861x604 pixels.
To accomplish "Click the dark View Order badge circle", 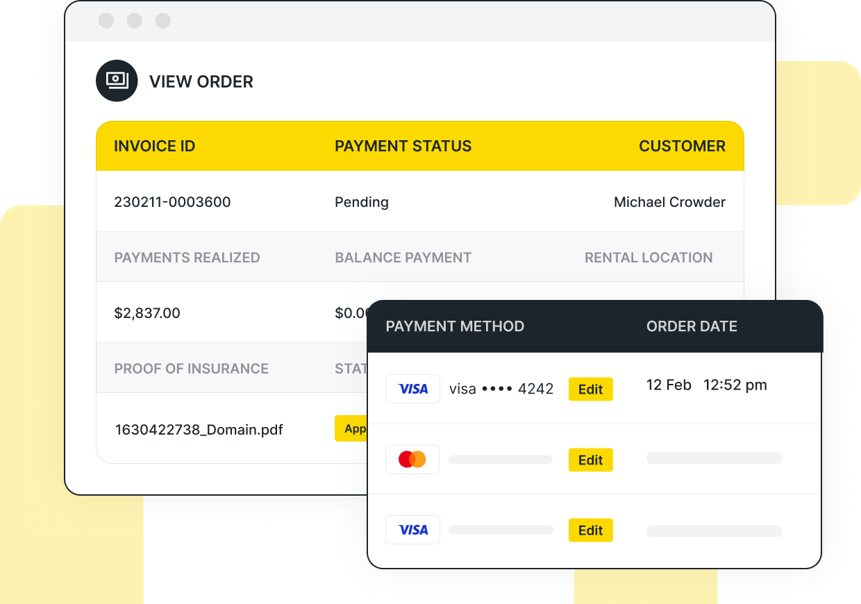I will pyautogui.click(x=117, y=81).
